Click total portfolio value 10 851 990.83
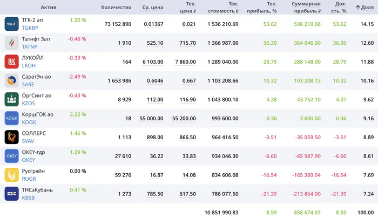Image resolution: width=378 pixels, height=218 pixels. [221, 213]
